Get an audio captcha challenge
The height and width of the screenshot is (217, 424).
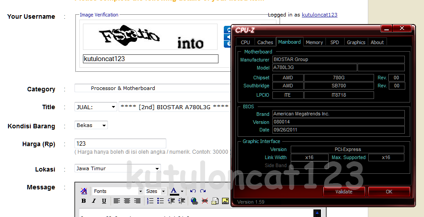click(x=227, y=37)
